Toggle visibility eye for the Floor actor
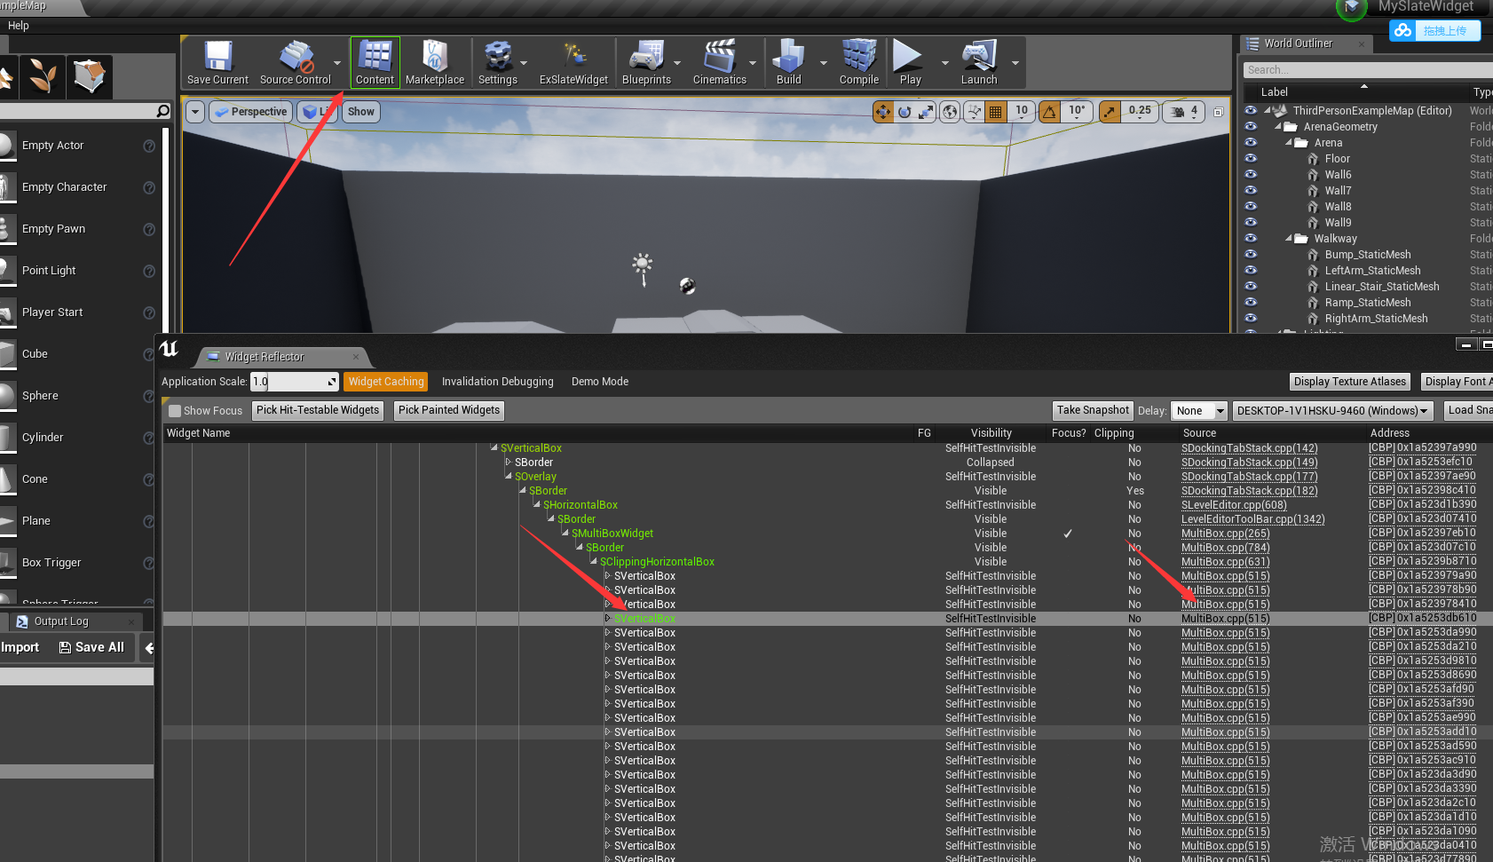Screen dimensions: 1493x862 pyautogui.click(x=1251, y=158)
